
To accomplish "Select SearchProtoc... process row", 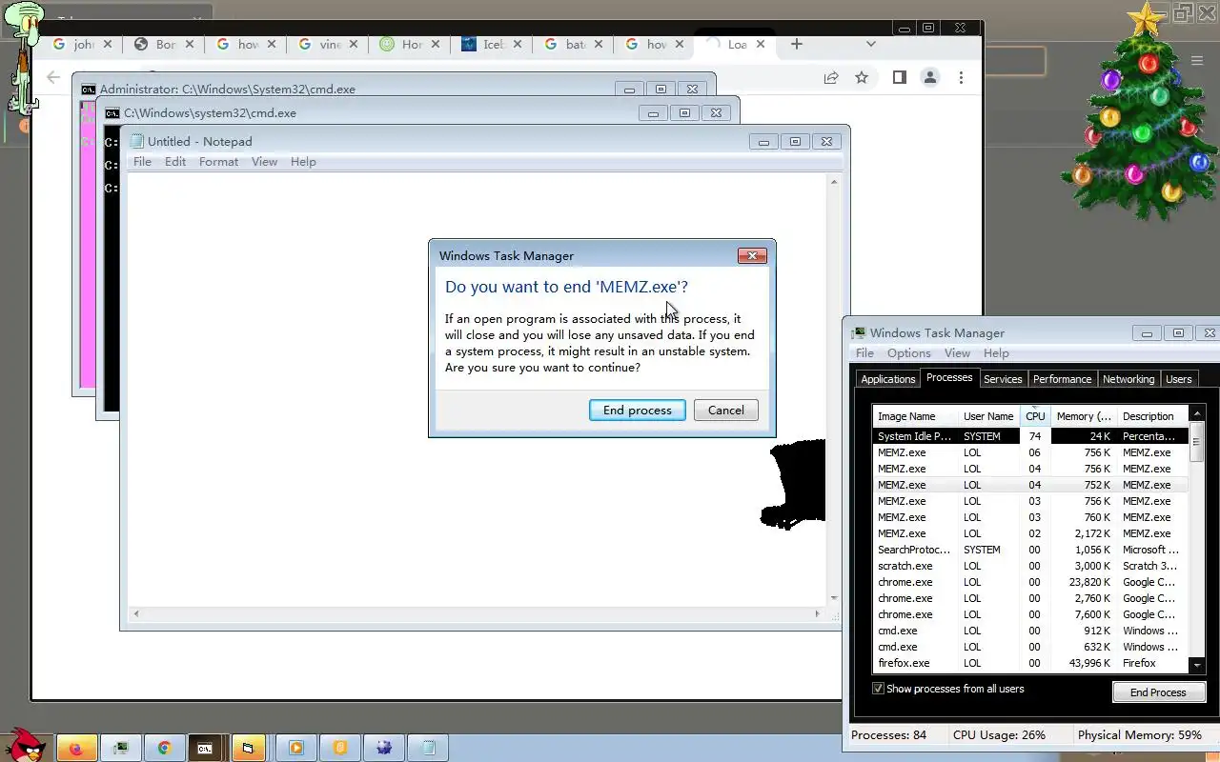I will click(1030, 550).
